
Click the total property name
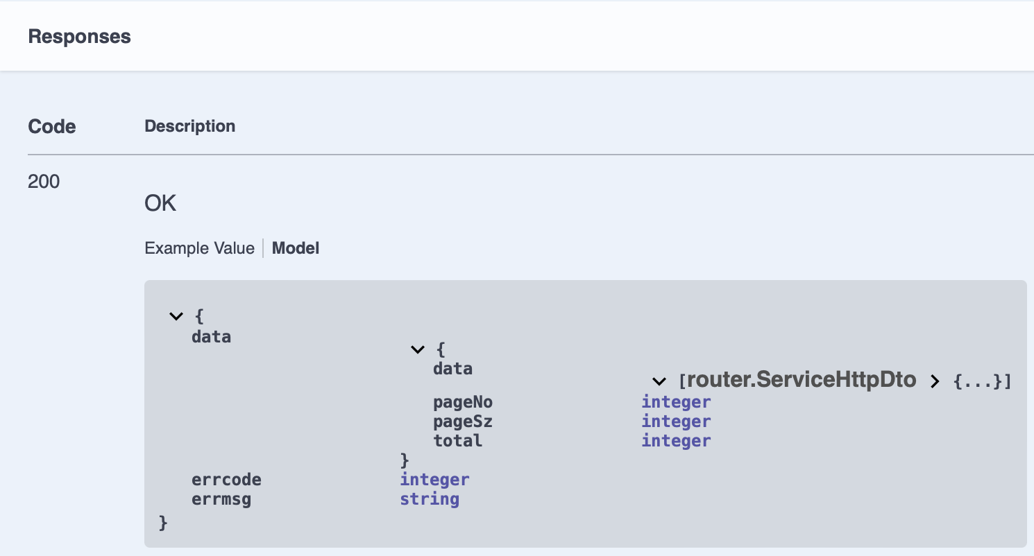(457, 441)
